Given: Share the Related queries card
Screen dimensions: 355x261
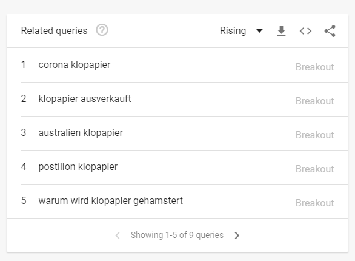Looking at the screenshot, I should pos(330,31).
